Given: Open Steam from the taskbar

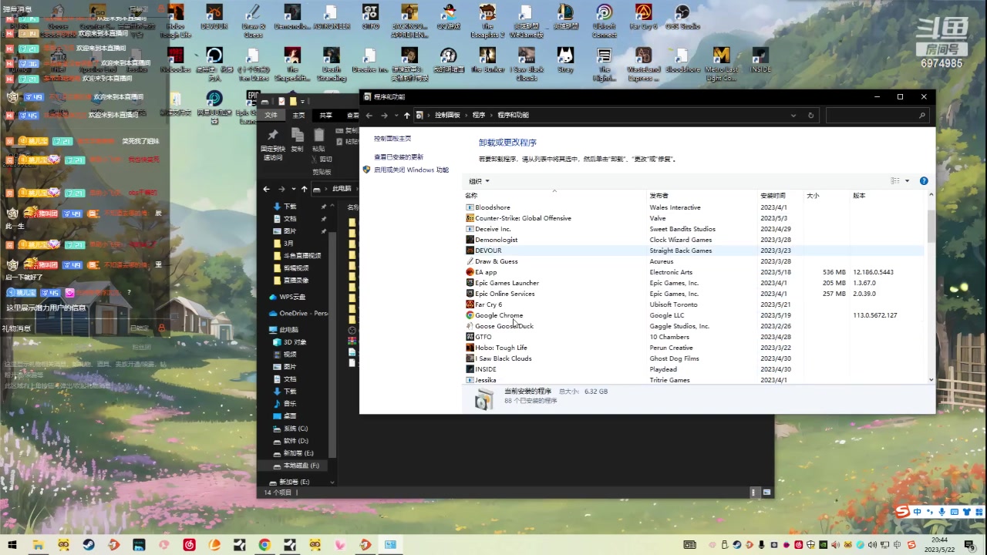Looking at the screenshot, I should [x=89, y=545].
